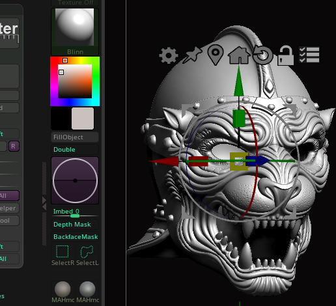The width and height of the screenshot is (336, 306).
Task: Choose the SelectRect tool icon
Action: (x=63, y=255)
